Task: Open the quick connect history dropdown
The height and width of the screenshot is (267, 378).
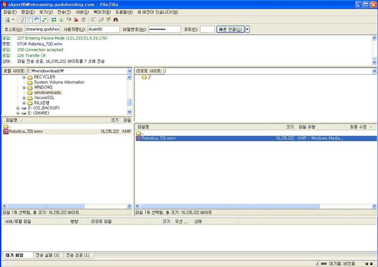Action: 247,29
